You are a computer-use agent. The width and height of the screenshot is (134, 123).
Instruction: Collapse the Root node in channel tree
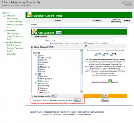click(34, 53)
